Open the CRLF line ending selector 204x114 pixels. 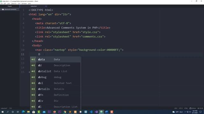pos(176,108)
